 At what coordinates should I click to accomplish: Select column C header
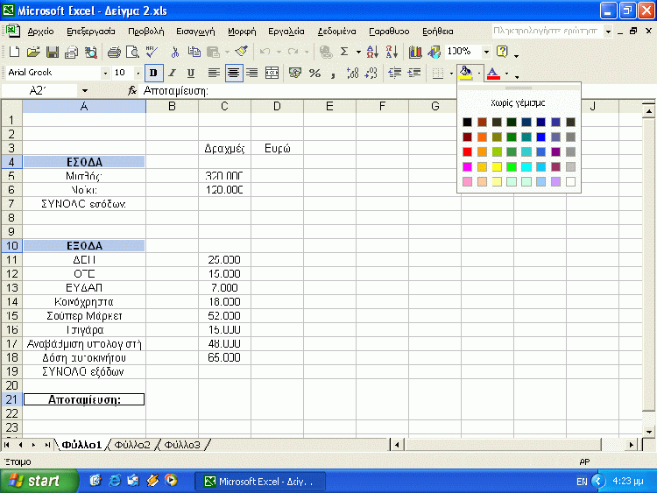point(224,106)
